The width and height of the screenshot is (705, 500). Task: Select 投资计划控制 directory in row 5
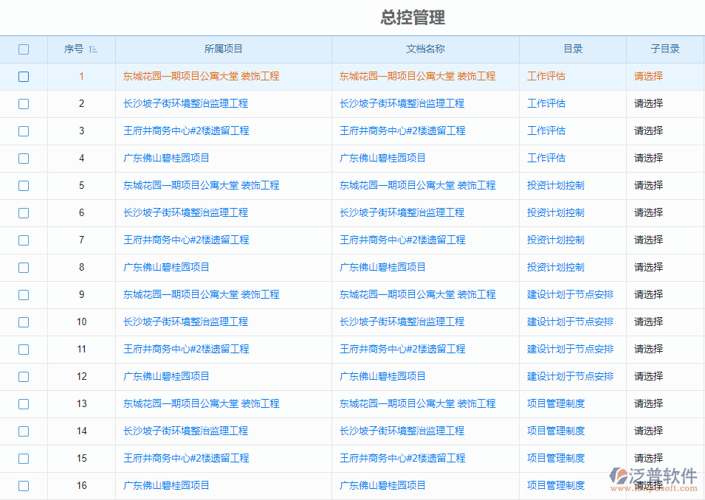pos(554,185)
